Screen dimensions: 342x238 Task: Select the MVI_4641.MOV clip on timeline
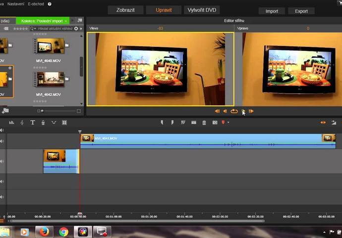[x=208, y=141]
